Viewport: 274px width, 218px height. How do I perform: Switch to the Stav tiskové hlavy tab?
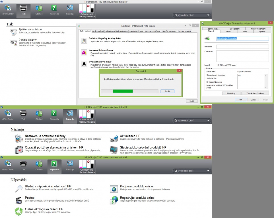(136, 31)
